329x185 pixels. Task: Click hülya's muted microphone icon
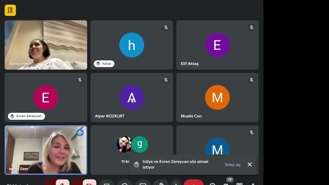coord(166,27)
